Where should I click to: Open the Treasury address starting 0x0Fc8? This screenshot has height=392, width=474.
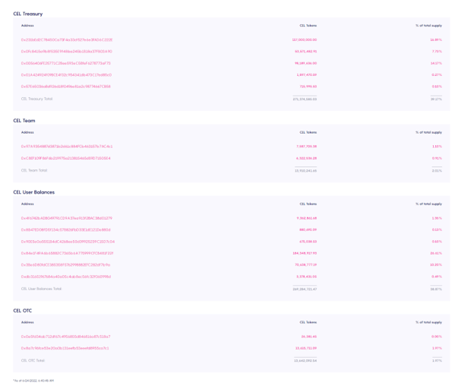(67, 52)
